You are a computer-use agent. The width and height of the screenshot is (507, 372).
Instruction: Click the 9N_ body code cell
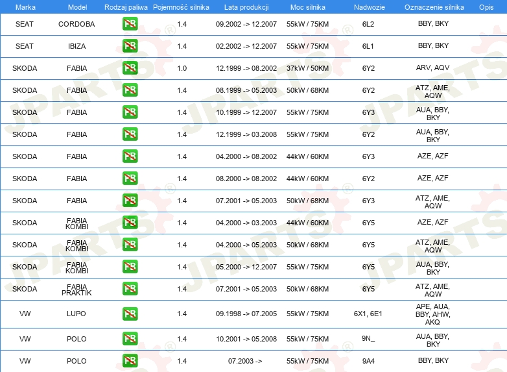368,339
